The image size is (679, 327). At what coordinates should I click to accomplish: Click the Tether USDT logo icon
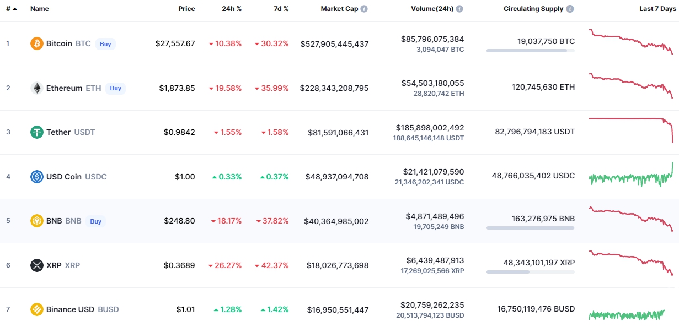37,132
